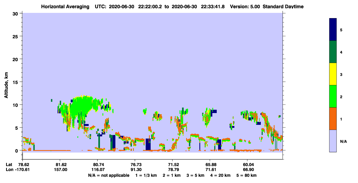358x183 pixels.
Task: Click the '3 = 5 km' legend note
Action: click(195, 175)
